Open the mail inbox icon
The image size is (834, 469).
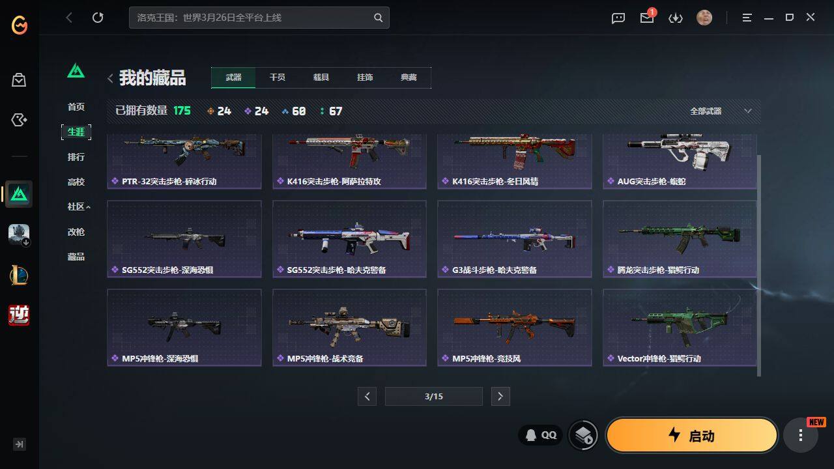tap(647, 18)
